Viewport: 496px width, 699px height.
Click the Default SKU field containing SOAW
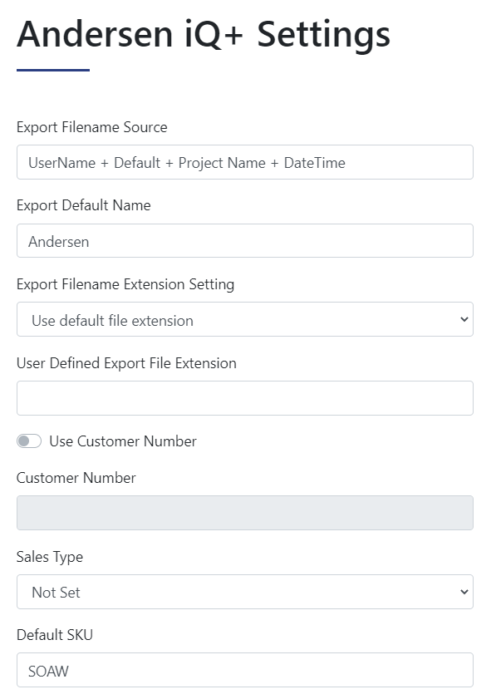(x=244, y=670)
